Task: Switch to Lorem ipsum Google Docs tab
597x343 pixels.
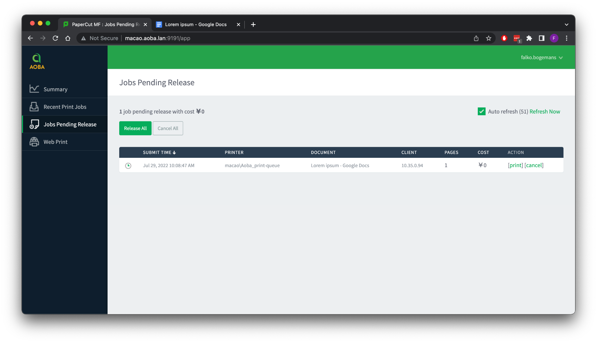Action: coord(196,24)
